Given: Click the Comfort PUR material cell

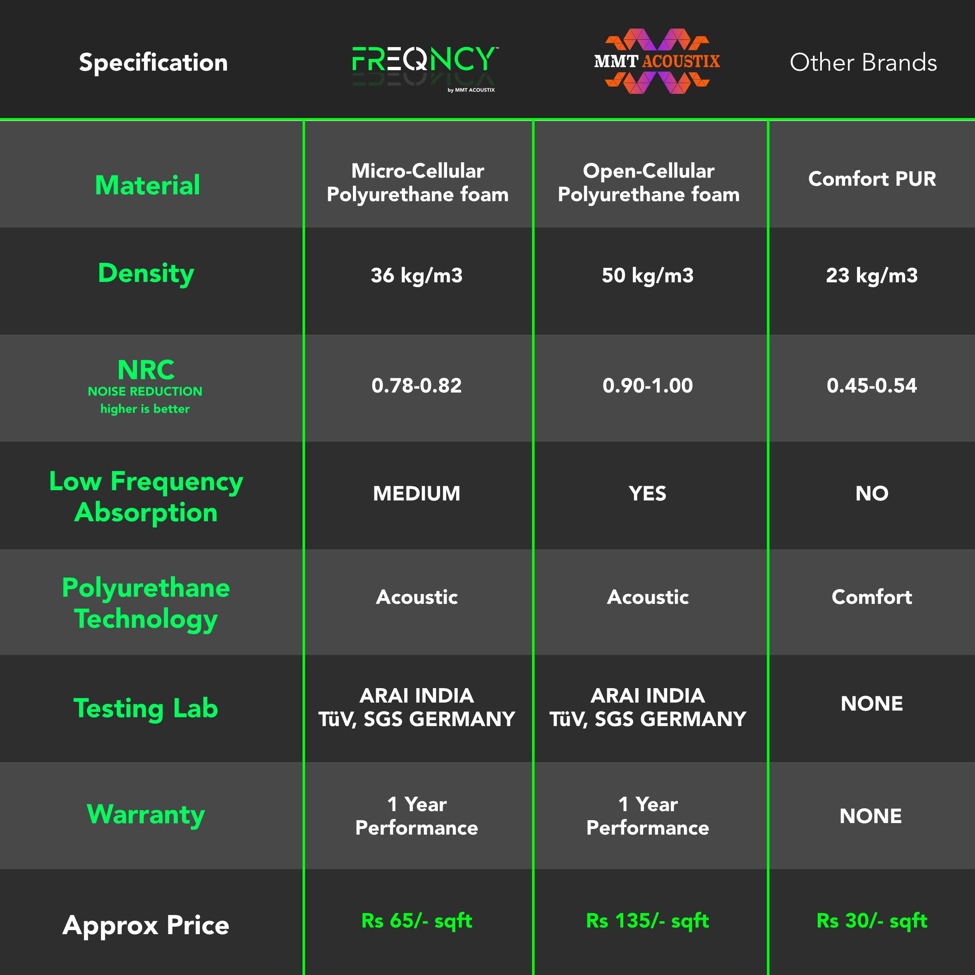Looking at the screenshot, I should [x=871, y=179].
